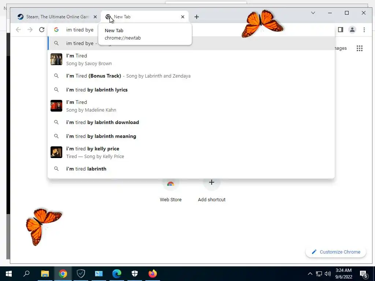
Task: Select 'i'm tired by labrinth download' suggestion
Action: tap(191, 122)
